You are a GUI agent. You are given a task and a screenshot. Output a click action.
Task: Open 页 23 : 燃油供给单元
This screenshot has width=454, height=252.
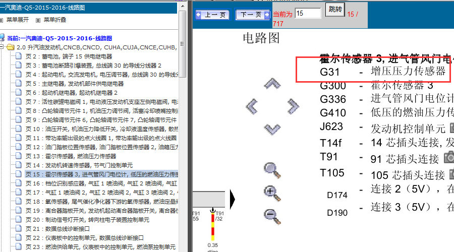click(x=100, y=247)
